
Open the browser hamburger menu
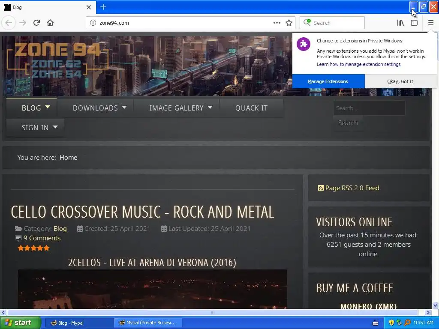[430, 23]
